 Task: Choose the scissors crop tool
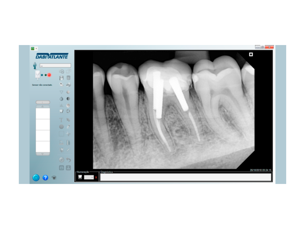(x=68, y=134)
